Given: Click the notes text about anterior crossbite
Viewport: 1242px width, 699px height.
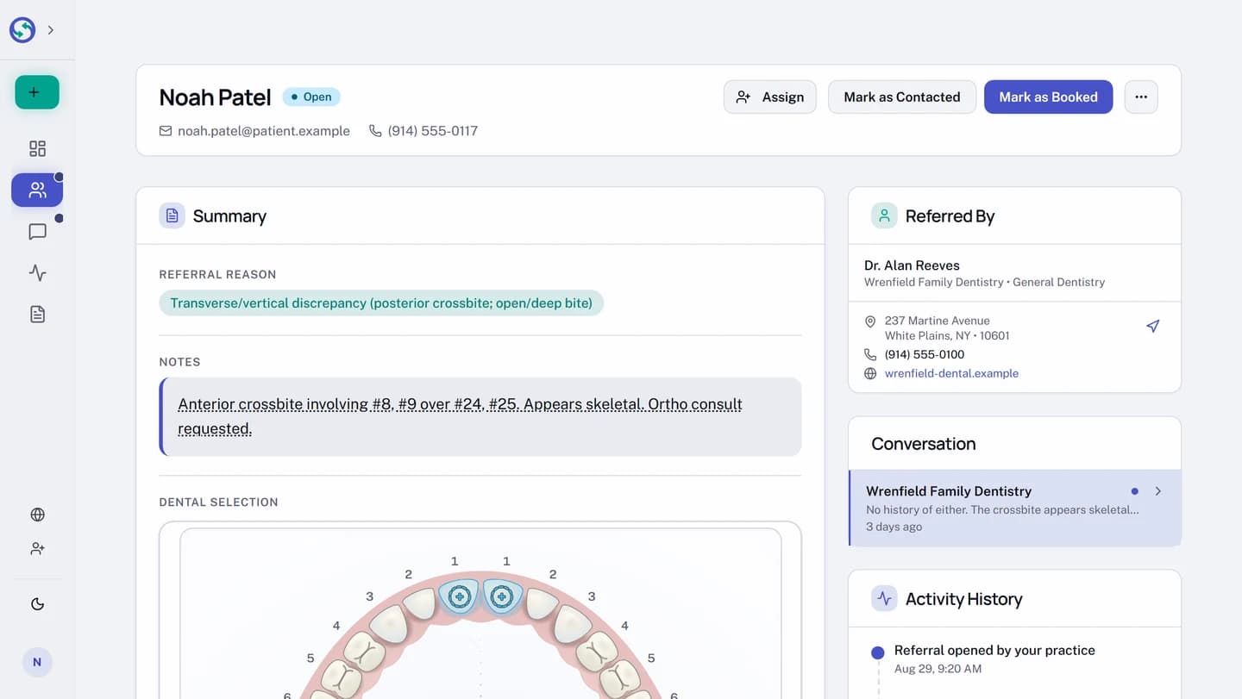Looking at the screenshot, I should pyautogui.click(x=460, y=416).
